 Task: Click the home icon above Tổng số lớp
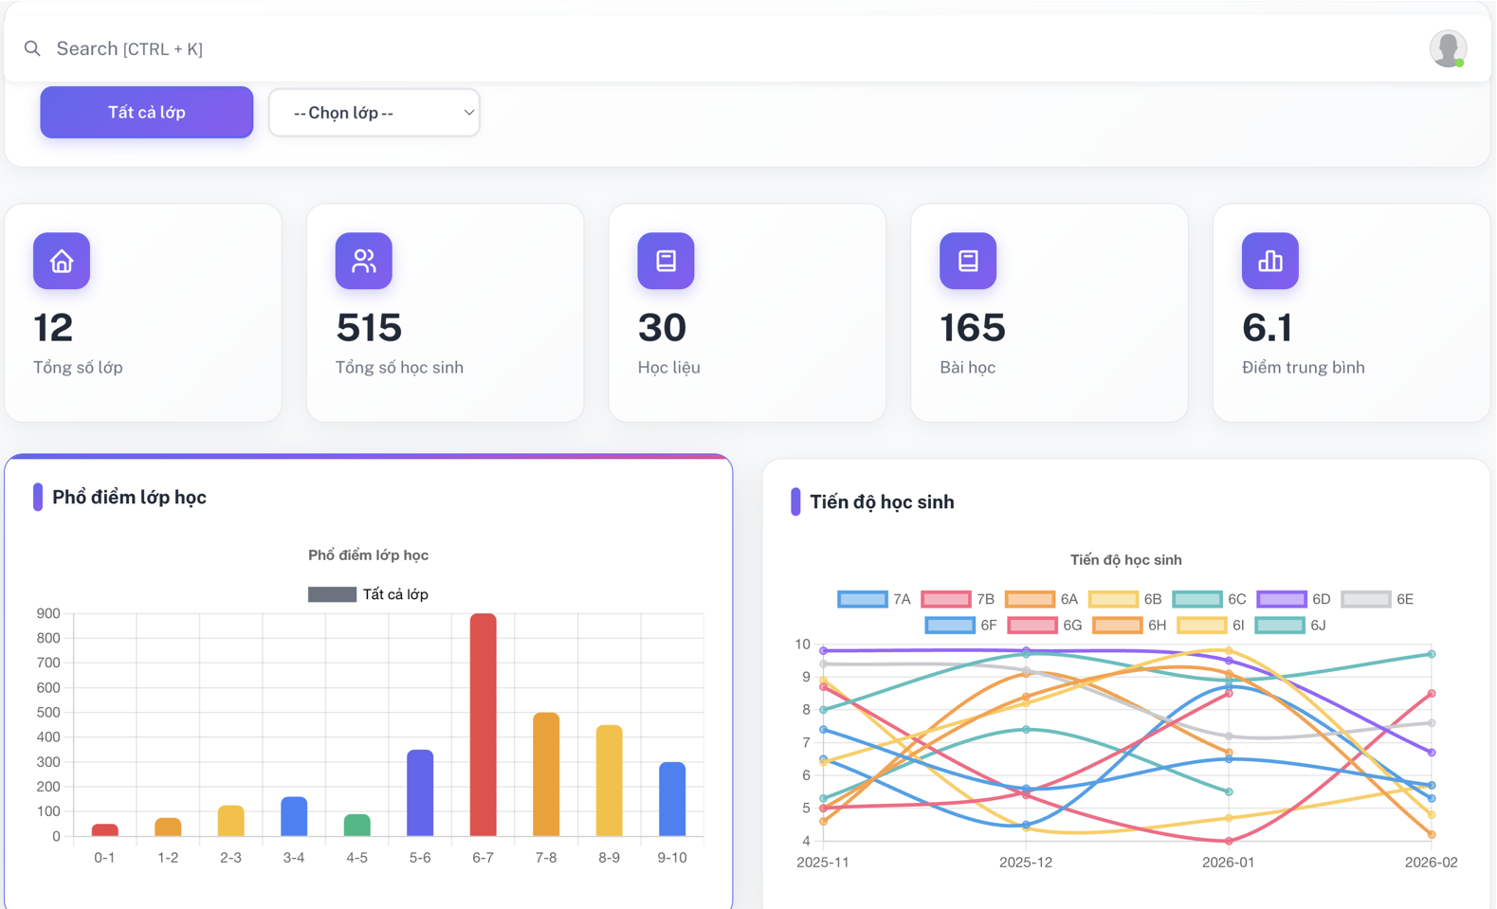(x=62, y=261)
